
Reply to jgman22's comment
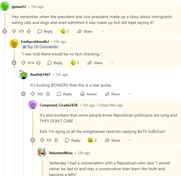(45, 31)
